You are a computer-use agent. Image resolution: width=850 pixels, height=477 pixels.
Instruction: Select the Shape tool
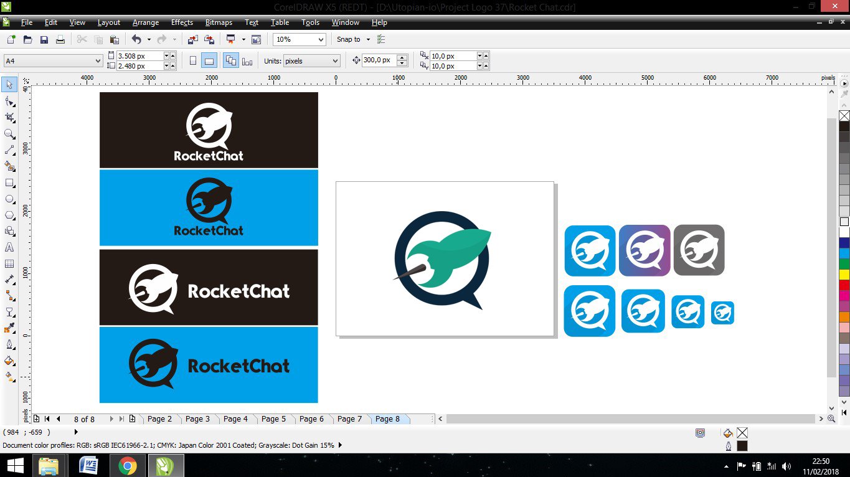[9, 101]
